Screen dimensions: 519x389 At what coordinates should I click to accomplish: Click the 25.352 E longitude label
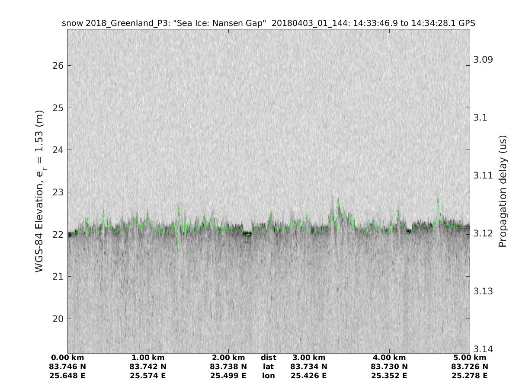pyautogui.click(x=389, y=376)
